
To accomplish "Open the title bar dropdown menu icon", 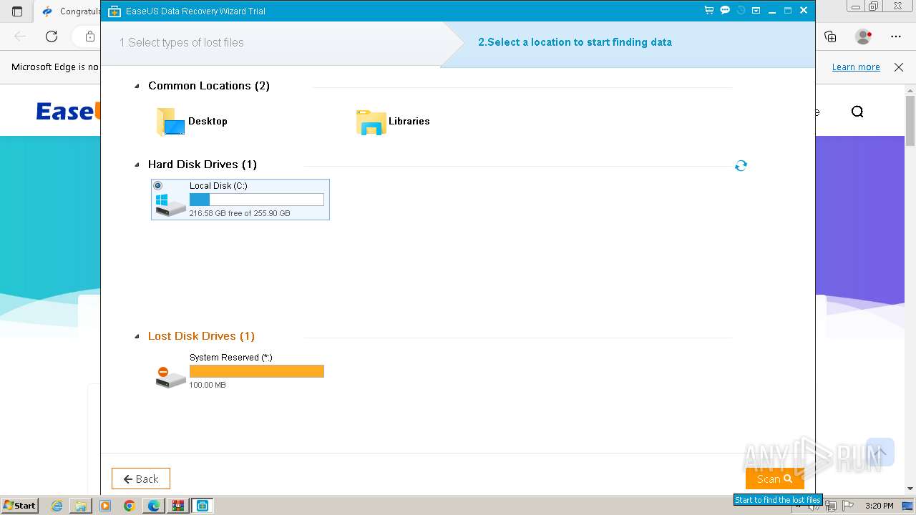I will 756,11.
